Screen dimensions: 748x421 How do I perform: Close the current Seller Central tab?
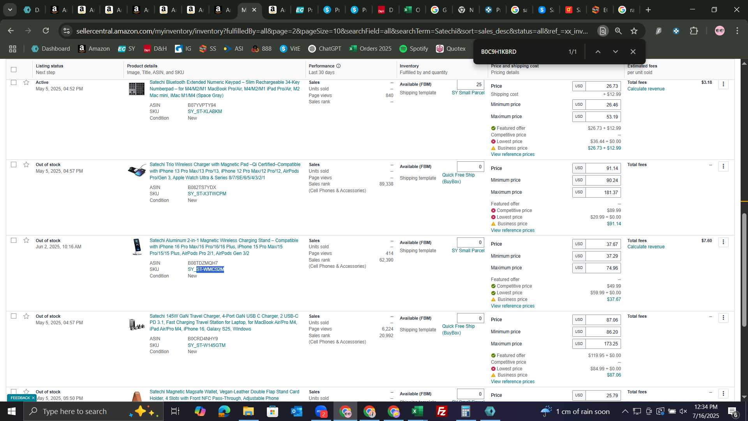[254, 10]
